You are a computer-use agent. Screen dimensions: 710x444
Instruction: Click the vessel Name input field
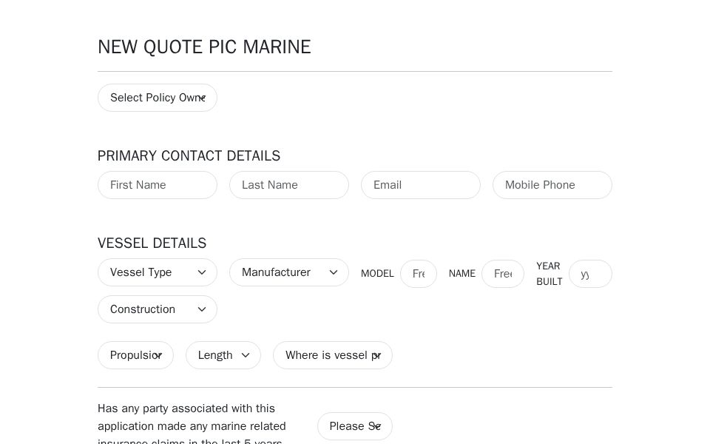[503, 274]
